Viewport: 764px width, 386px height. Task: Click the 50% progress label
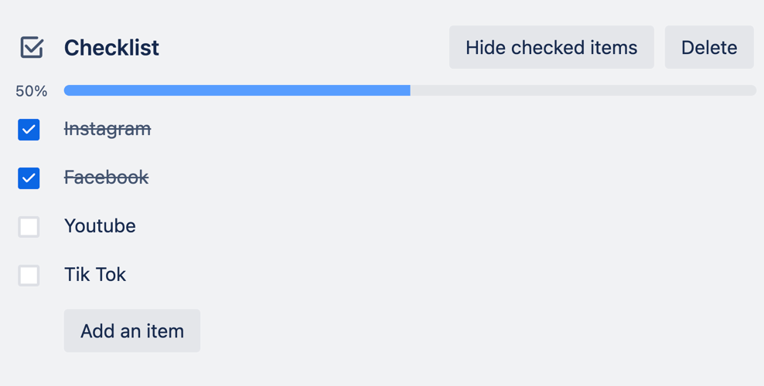click(32, 91)
